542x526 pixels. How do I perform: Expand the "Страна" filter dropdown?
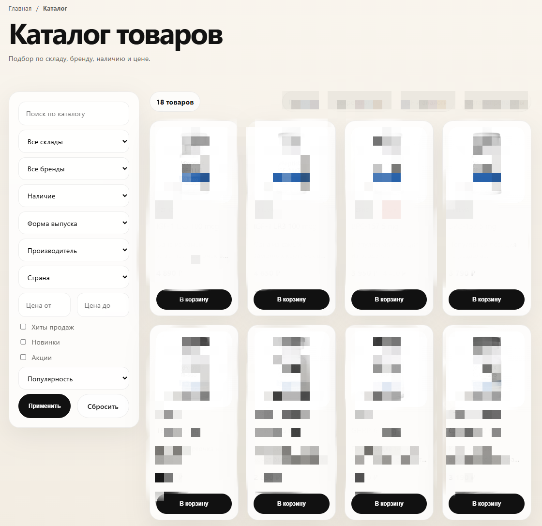pos(74,277)
